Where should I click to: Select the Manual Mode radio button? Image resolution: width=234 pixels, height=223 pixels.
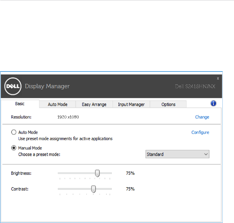tap(14, 148)
